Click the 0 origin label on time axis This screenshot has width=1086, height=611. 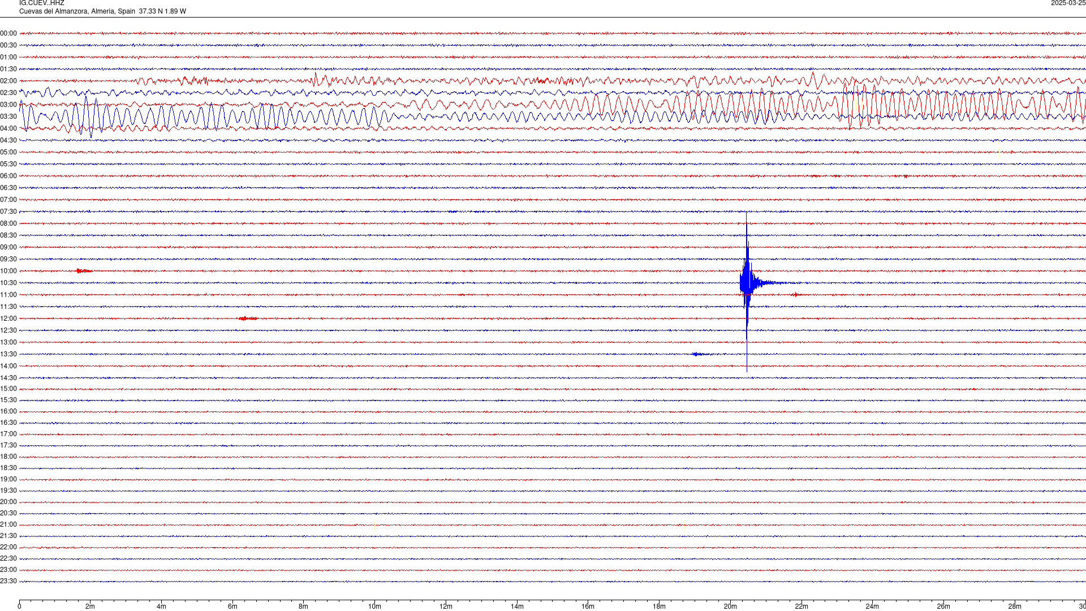coord(19,606)
